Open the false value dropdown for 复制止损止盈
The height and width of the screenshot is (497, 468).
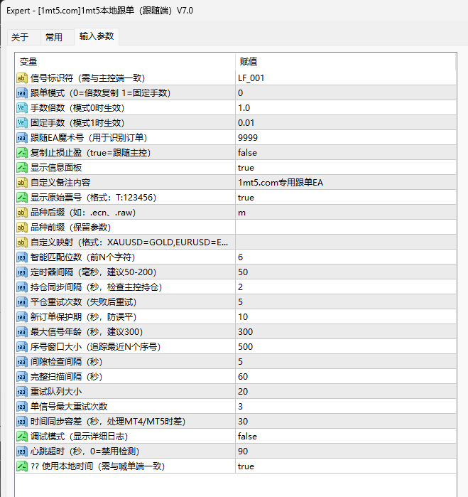tap(247, 153)
